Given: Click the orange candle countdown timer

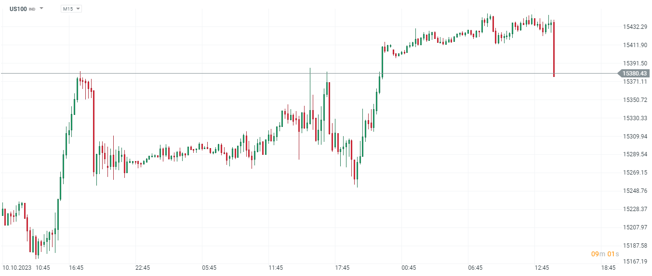Looking at the screenshot, I should (x=604, y=254).
